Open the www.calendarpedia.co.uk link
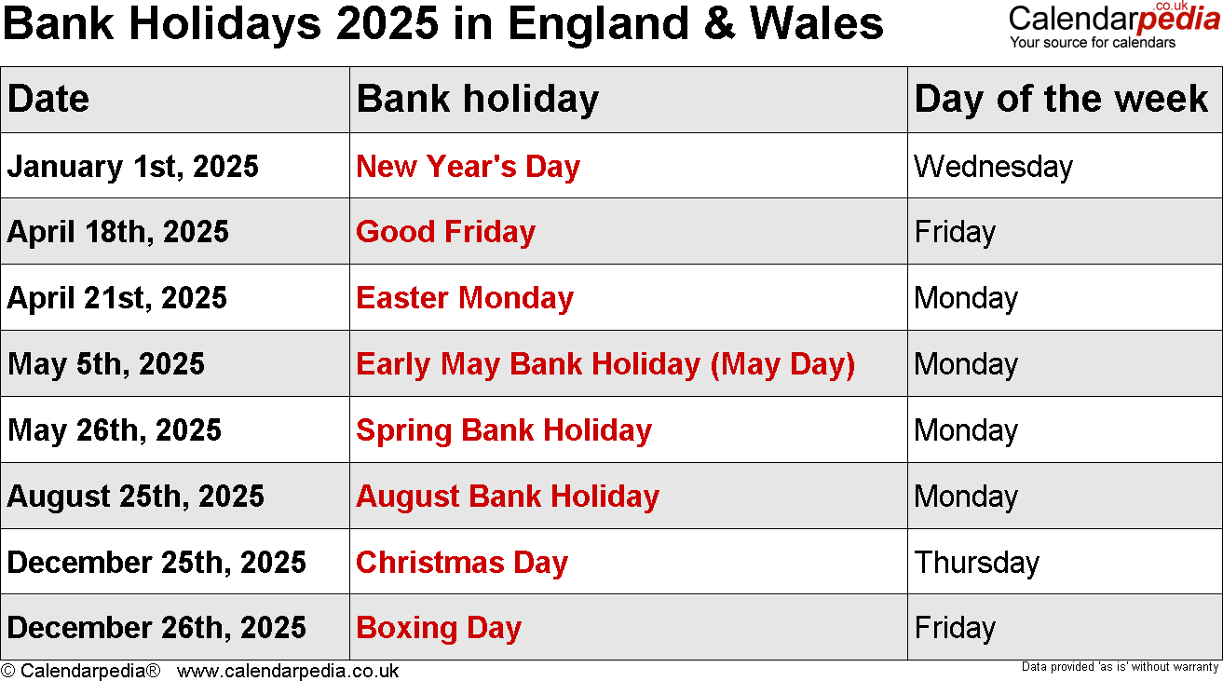The image size is (1223, 681). (288, 671)
